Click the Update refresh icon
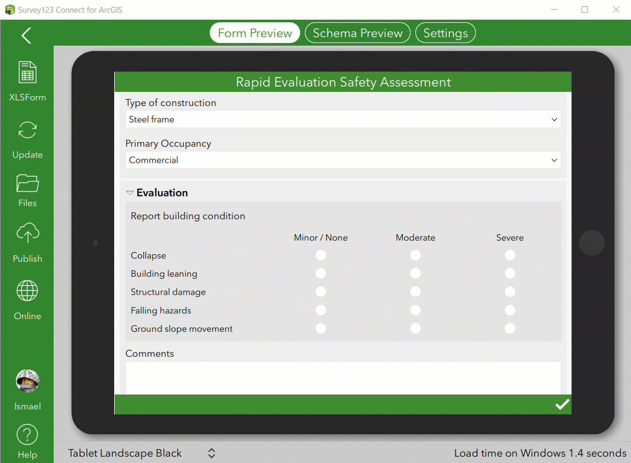This screenshot has width=631, height=463. [28, 130]
